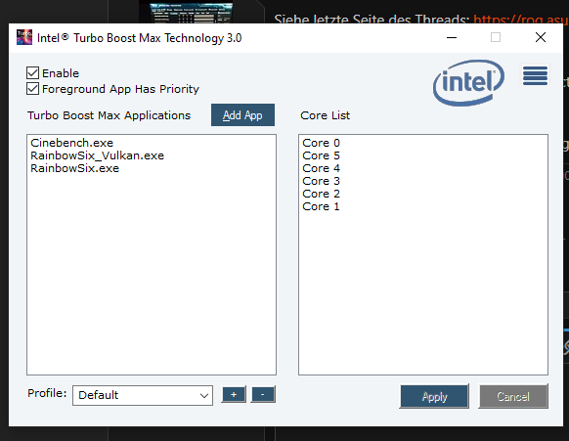The width and height of the screenshot is (569, 441).
Task: Click the Cancel button
Action: pyautogui.click(x=513, y=396)
